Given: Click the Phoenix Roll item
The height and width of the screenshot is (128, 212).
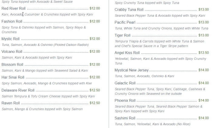Looking at the screenshot, I should (x=125, y=101).
